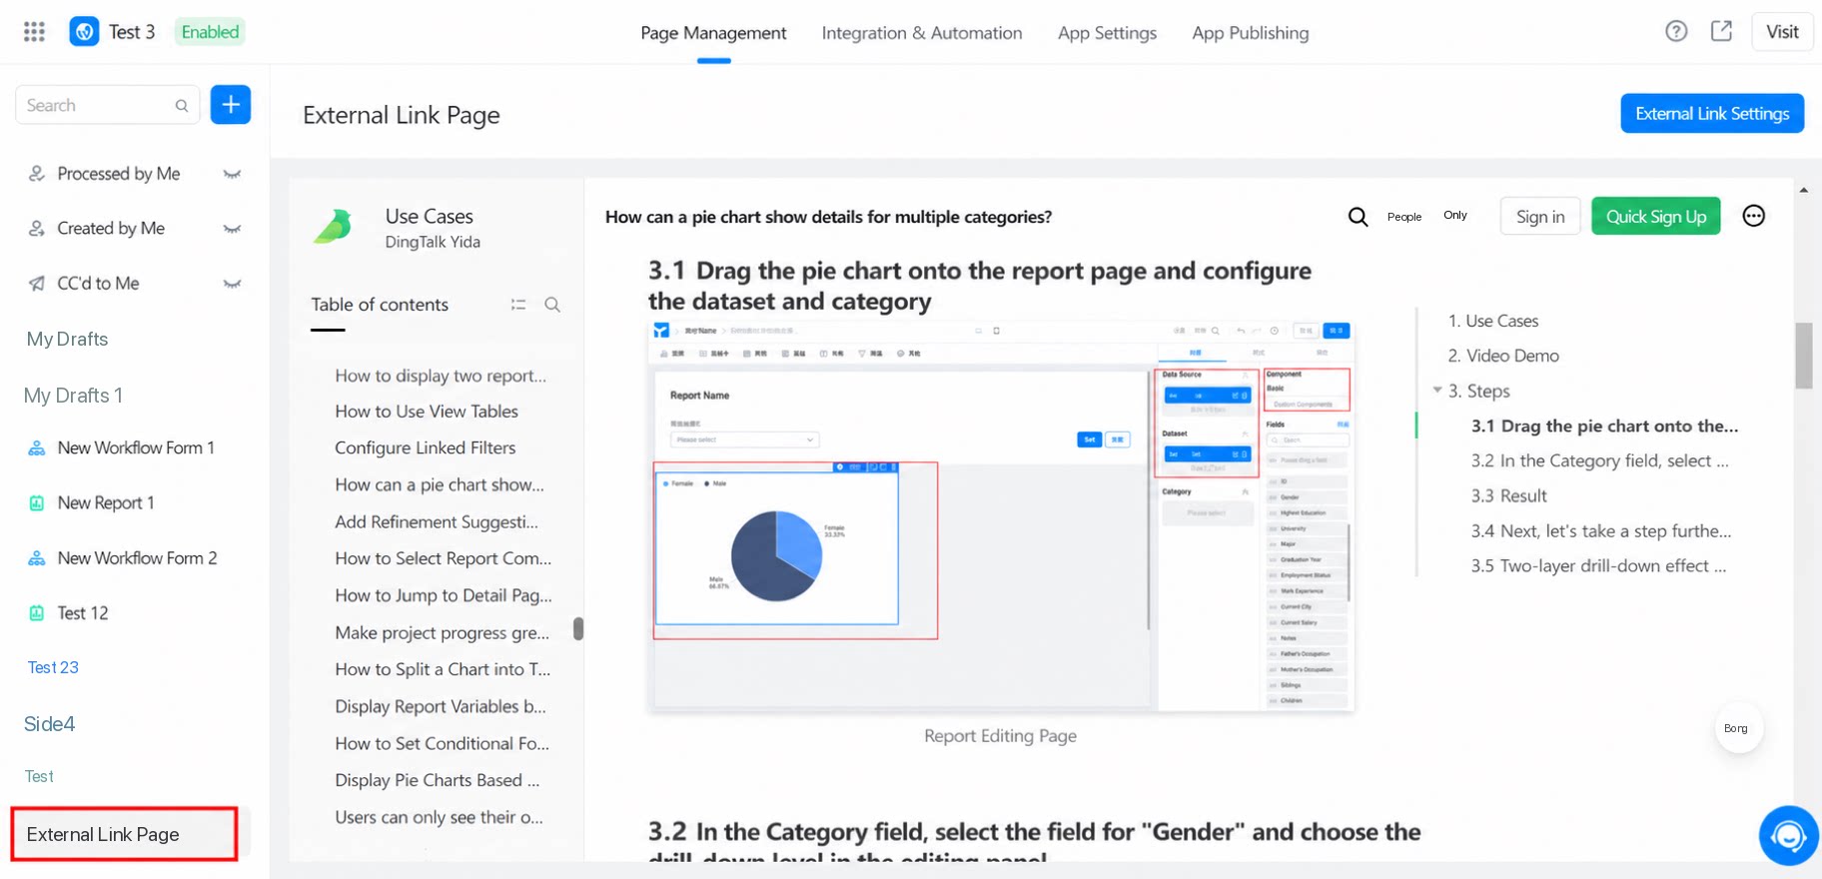Open the apps grid menu icon
1822x879 pixels.
[34, 32]
